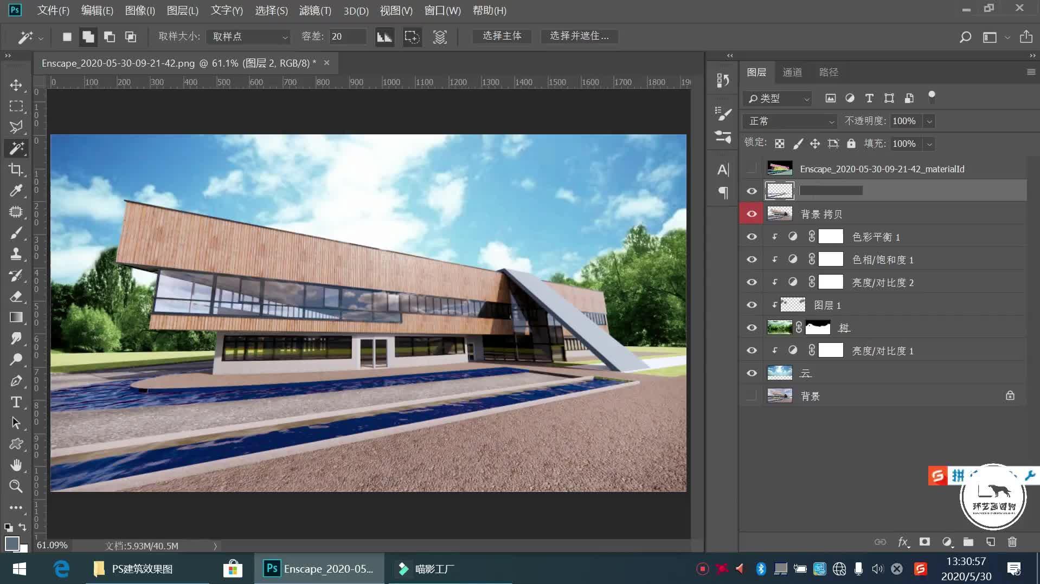Image resolution: width=1040 pixels, height=584 pixels.
Task: Click the 选择主体 button
Action: point(502,36)
